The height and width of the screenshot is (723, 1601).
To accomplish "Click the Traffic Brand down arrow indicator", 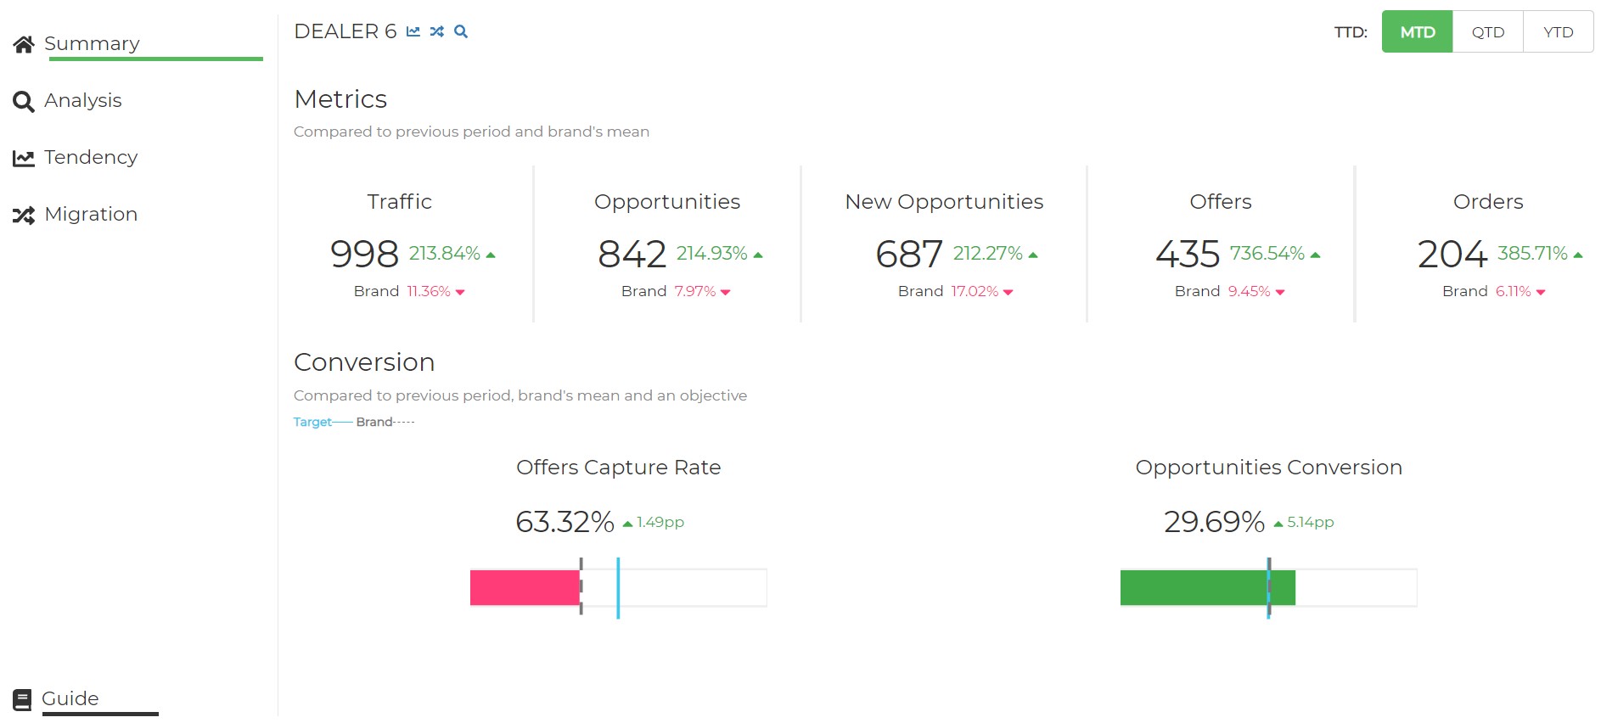I will click(x=460, y=293).
